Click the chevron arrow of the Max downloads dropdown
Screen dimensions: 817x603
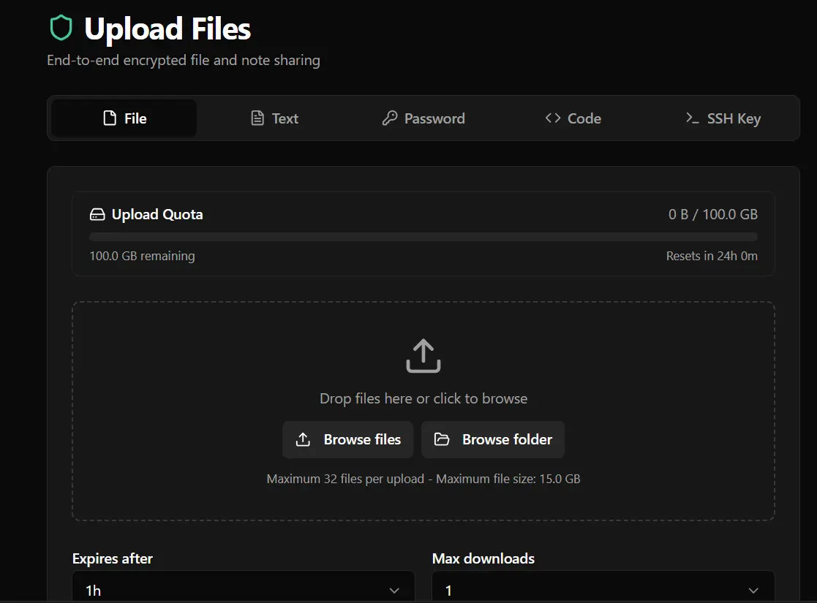753,591
